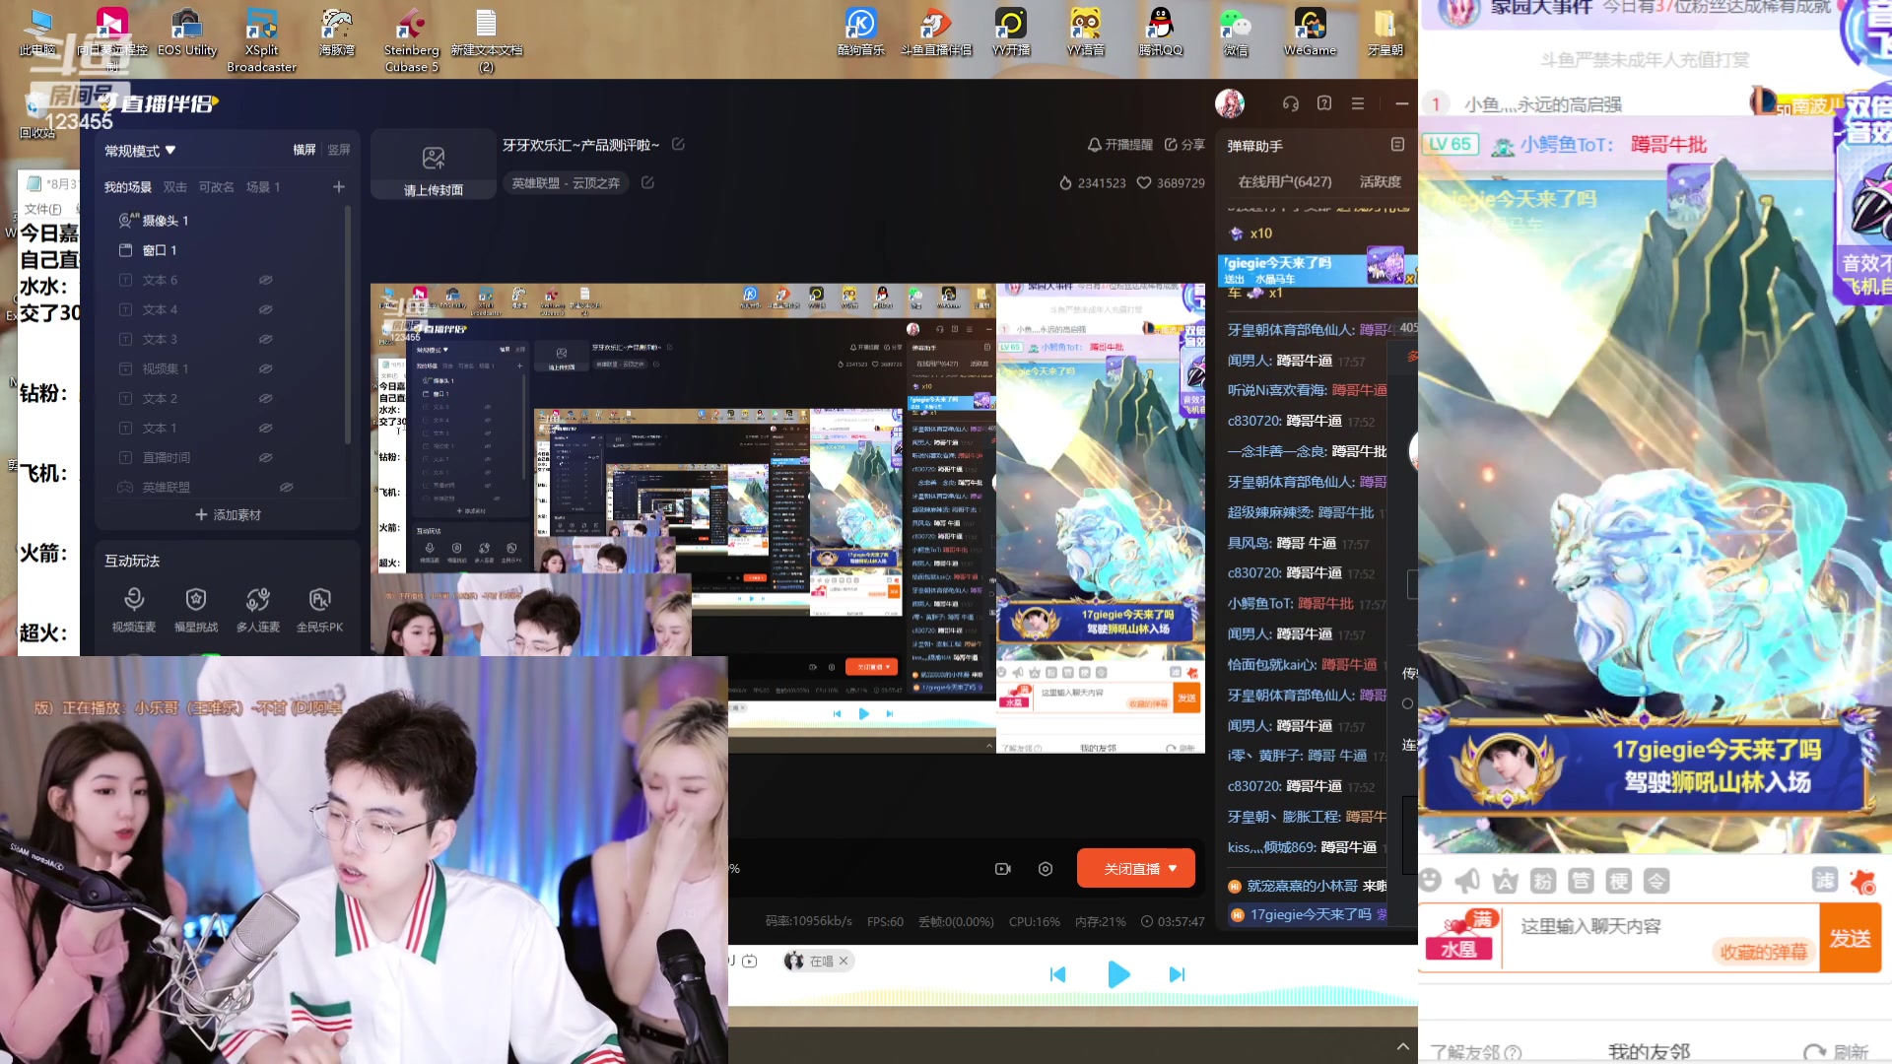Show the hidden 直播时间 source
The width and height of the screenshot is (1892, 1064).
click(265, 457)
